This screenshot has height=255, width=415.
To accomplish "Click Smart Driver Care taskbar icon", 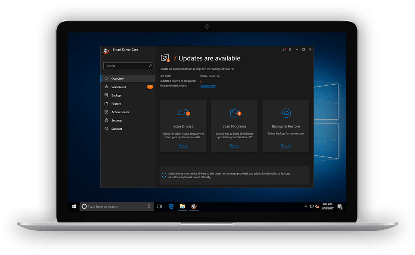I will click(194, 206).
